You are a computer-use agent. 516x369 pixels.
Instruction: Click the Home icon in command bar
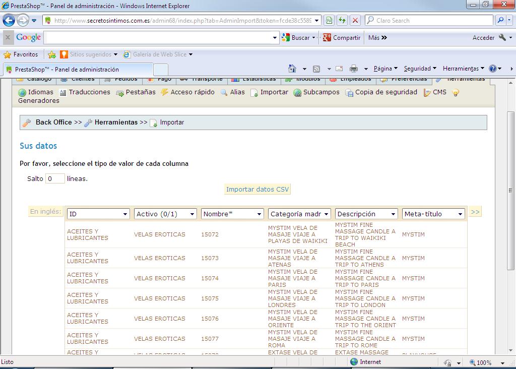[x=292, y=69]
